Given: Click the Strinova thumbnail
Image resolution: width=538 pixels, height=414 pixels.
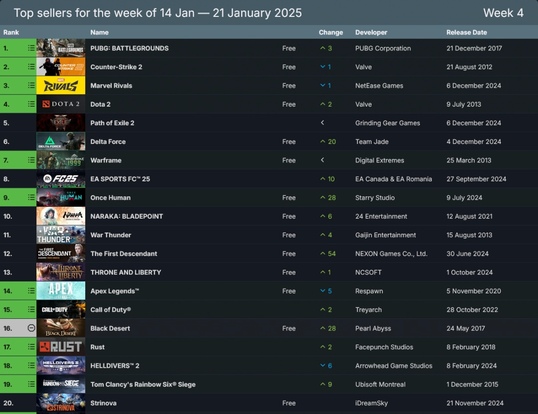Looking at the screenshot, I should click(x=61, y=403).
